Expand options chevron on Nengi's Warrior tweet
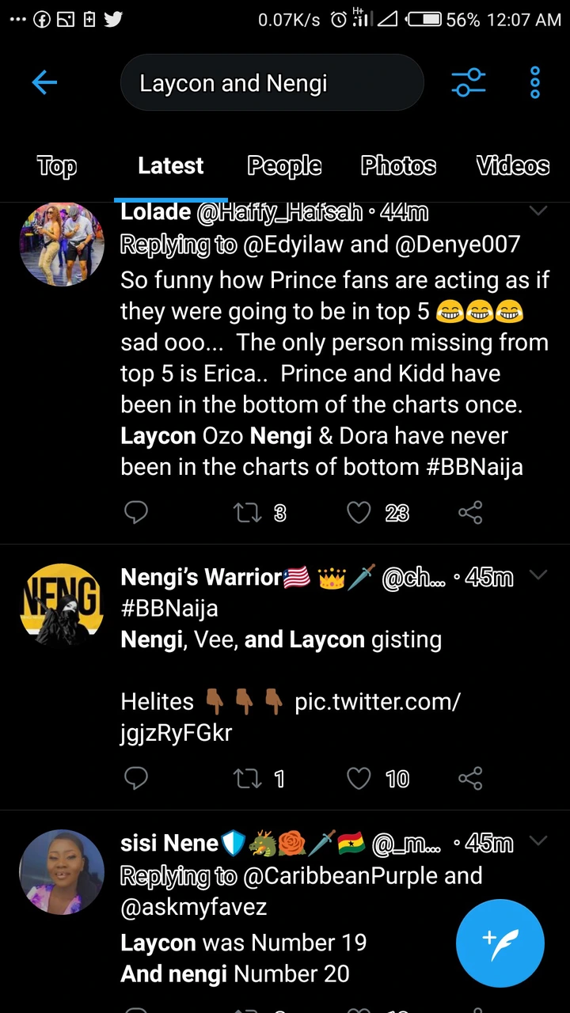 tap(538, 575)
